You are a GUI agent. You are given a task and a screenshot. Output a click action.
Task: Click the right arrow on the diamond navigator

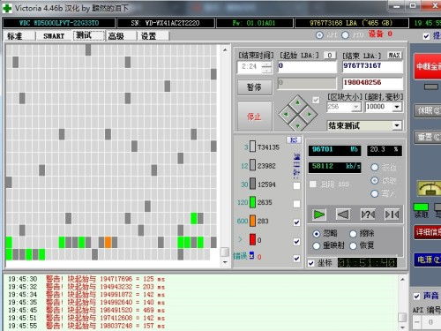coord(310,114)
